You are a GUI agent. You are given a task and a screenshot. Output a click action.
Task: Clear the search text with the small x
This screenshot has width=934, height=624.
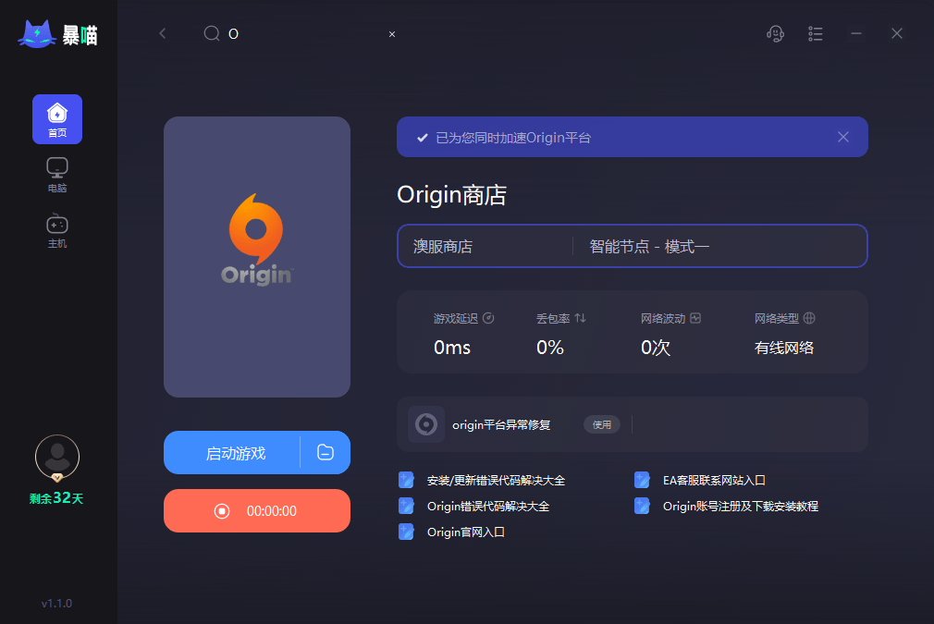pyautogui.click(x=392, y=34)
